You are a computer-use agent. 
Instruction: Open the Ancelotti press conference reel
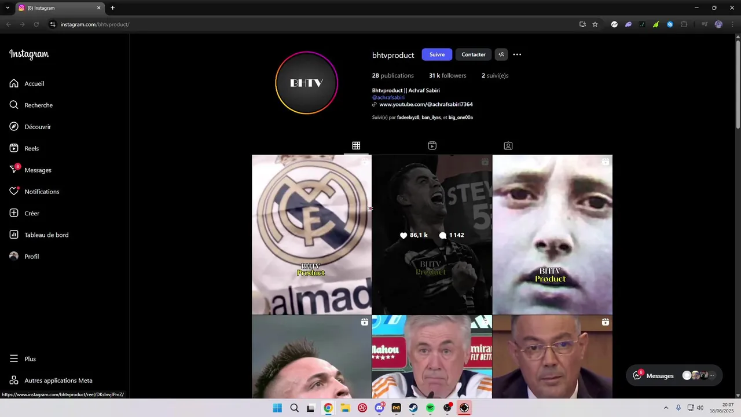(432, 357)
